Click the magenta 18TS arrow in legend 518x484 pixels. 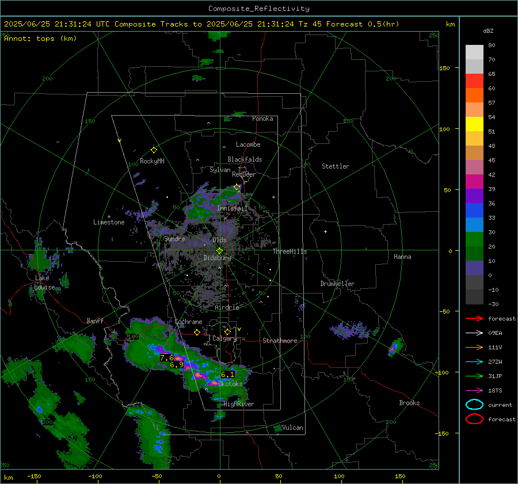click(474, 391)
